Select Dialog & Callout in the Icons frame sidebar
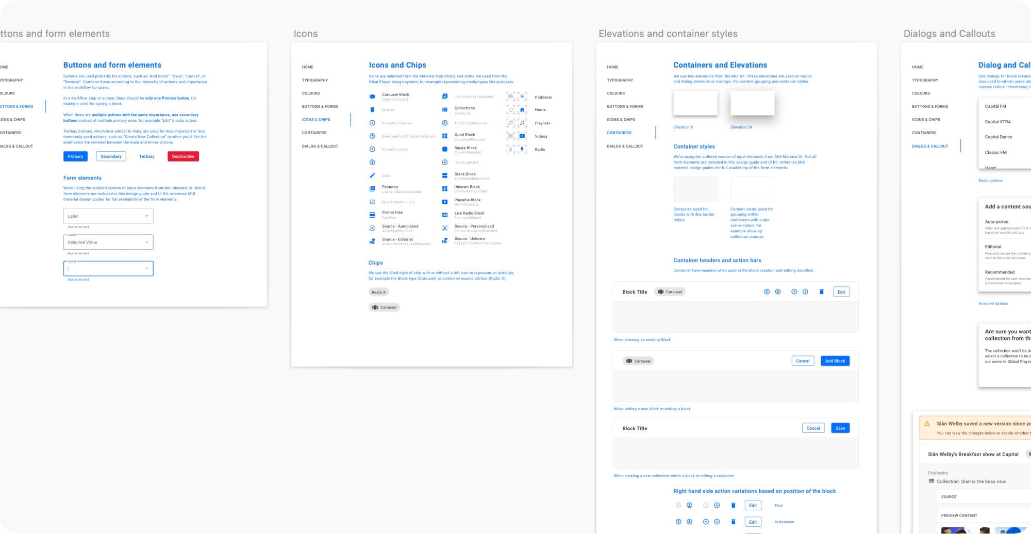1031x534 pixels. pos(320,146)
